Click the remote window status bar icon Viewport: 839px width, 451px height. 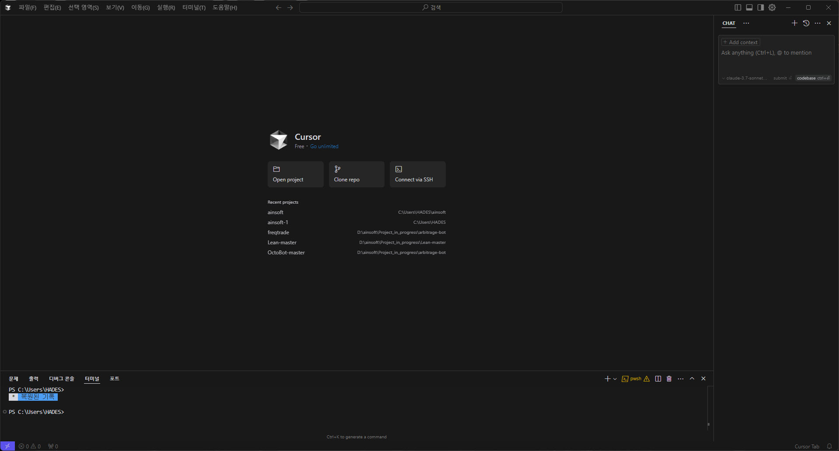[7, 446]
